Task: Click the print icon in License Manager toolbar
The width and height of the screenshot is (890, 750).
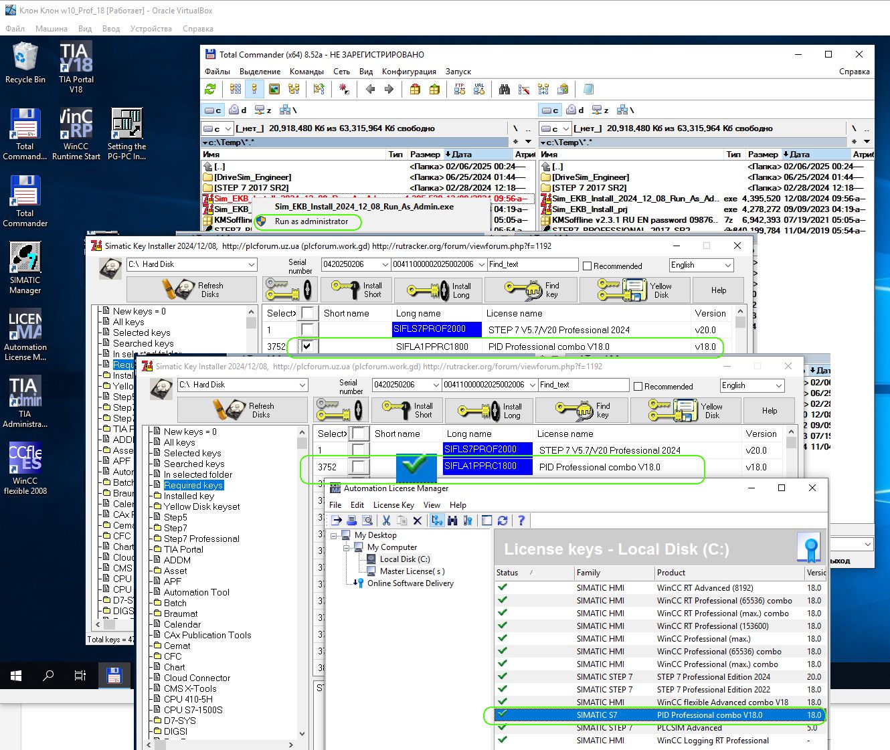Action: click(x=352, y=521)
